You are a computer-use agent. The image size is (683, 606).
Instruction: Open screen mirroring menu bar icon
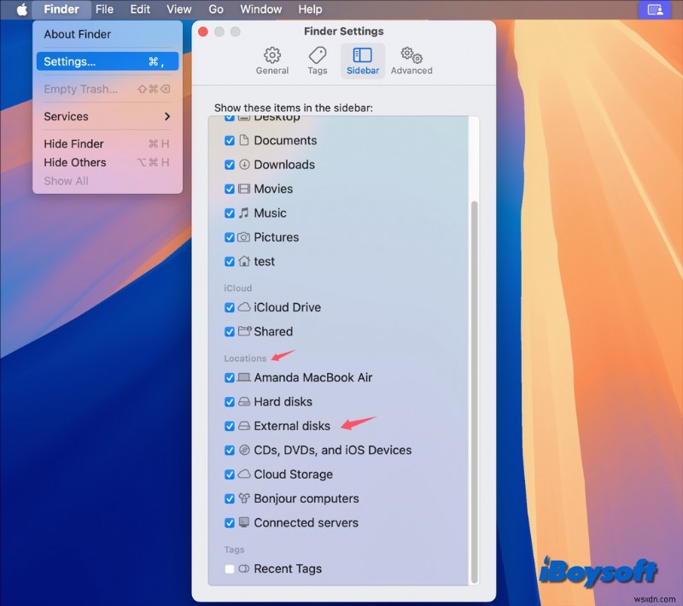655,9
